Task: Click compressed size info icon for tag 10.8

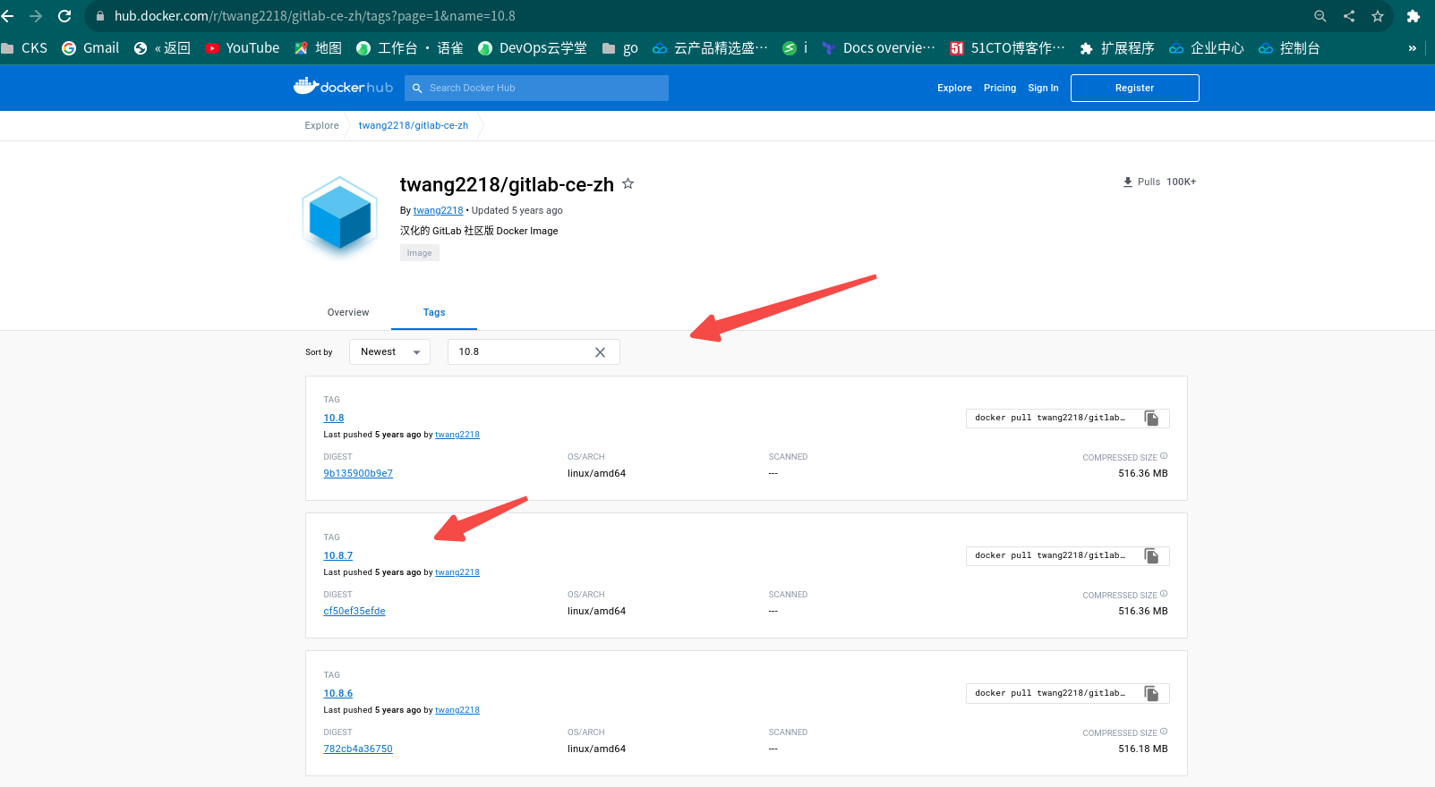Action: coord(1164,456)
